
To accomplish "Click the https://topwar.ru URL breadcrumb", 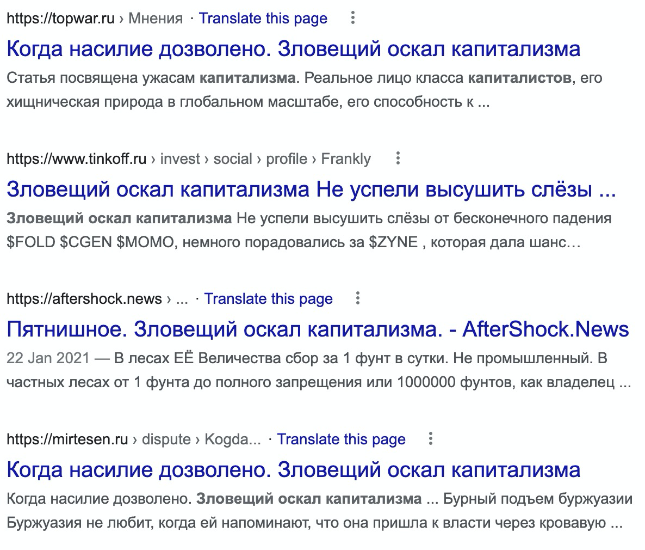I will [60, 18].
